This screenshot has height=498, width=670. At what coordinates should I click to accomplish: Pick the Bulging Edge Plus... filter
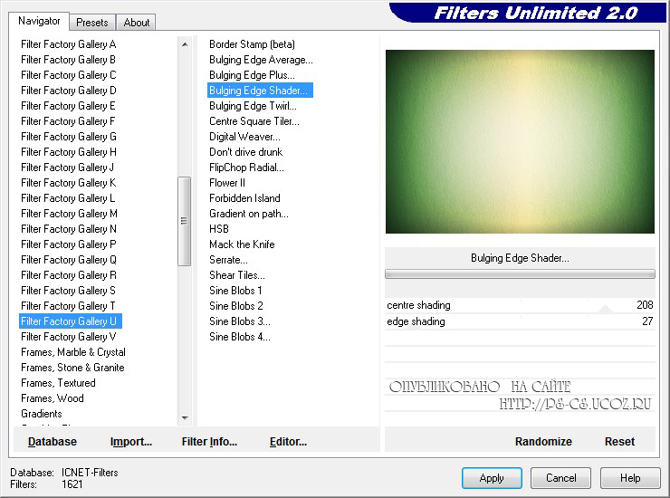pyautogui.click(x=252, y=75)
